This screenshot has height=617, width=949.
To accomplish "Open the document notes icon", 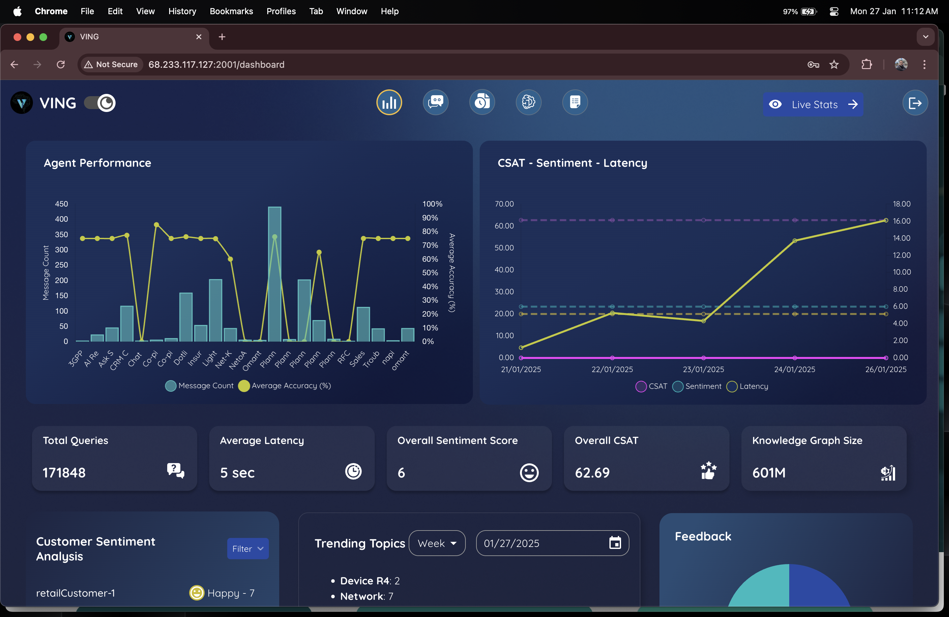I will point(575,103).
